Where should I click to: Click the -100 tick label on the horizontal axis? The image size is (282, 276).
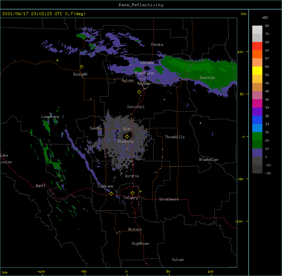41,272
